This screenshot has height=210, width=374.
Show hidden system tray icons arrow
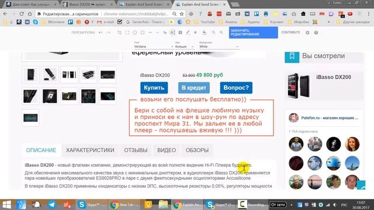click(x=292, y=205)
